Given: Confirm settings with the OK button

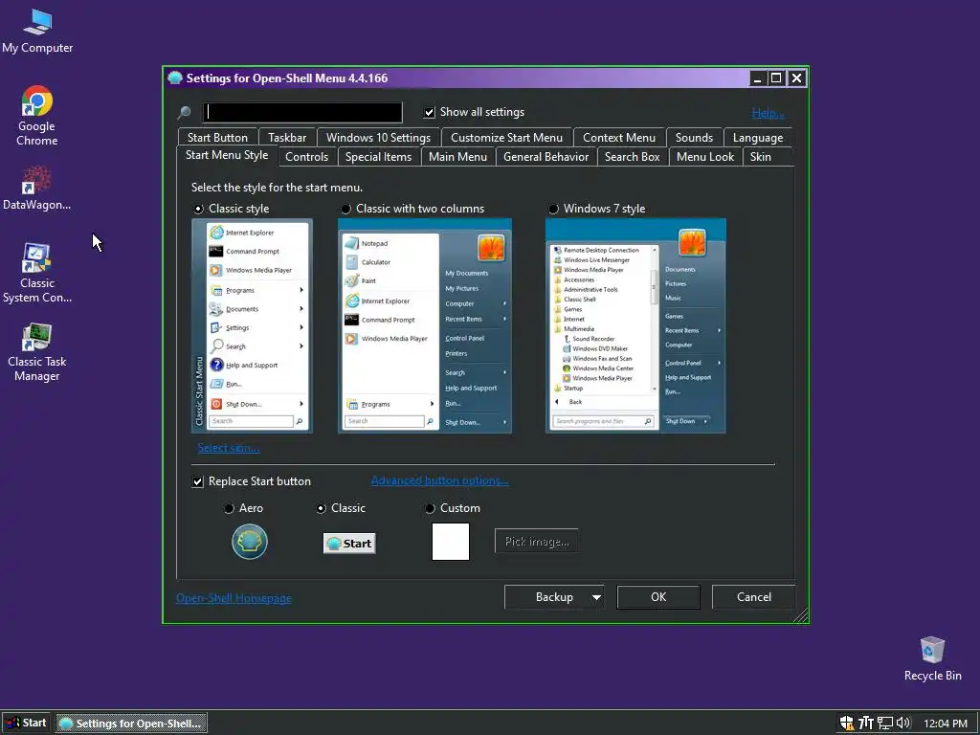Looking at the screenshot, I should (658, 597).
